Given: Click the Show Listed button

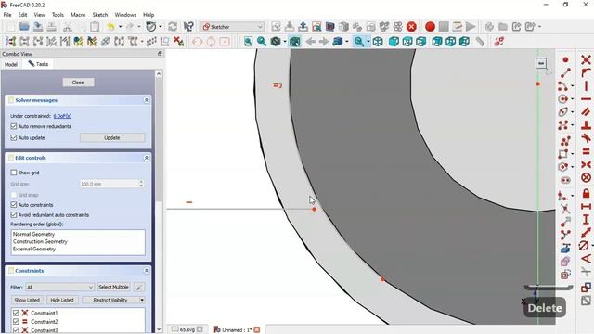Looking at the screenshot, I should point(27,300).
